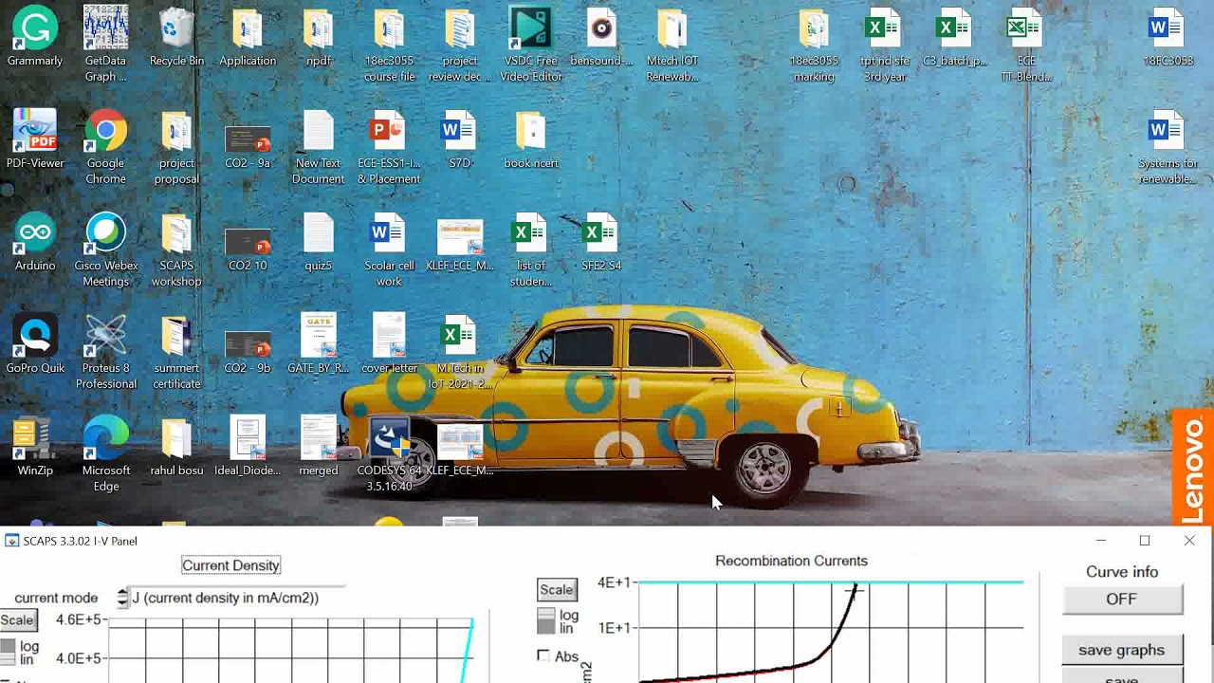Click the SCAPS 3.3.02 I-V Panel title icon
1214x683 pixels.
11,541
